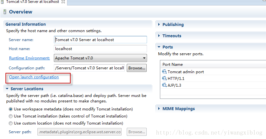Follow the Runtime Environment link
This screenshot has width=266, height=139.
coord(29,58)
